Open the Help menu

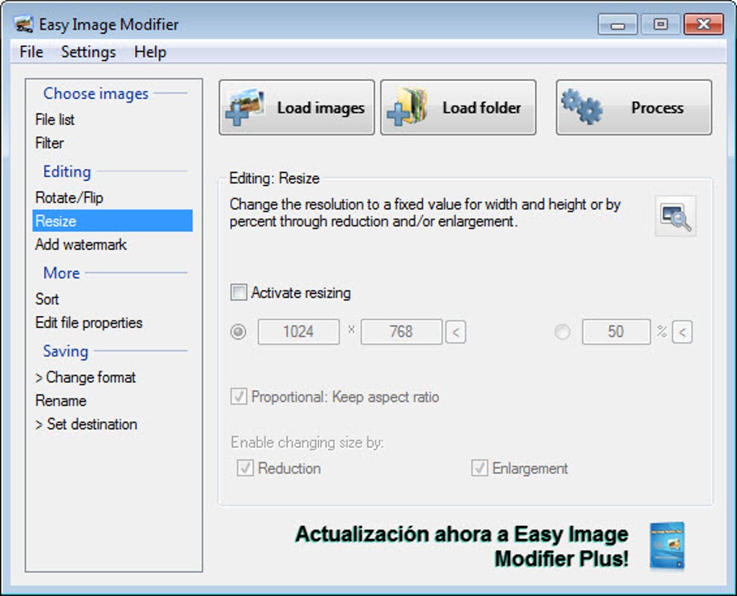(150, 52)
